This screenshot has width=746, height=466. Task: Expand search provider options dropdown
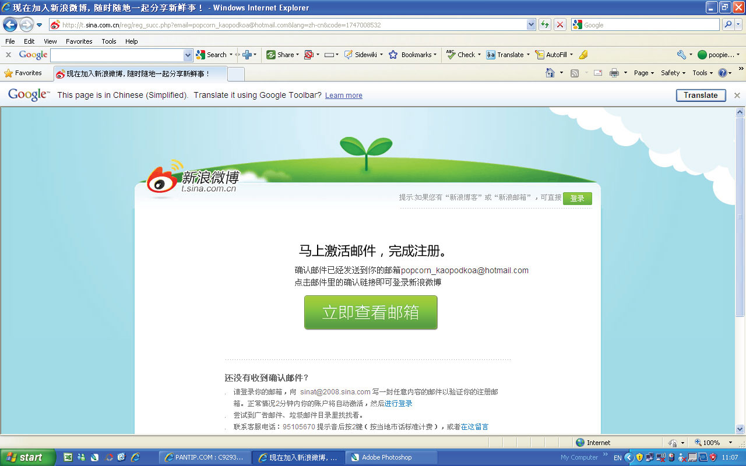[740, 24]
